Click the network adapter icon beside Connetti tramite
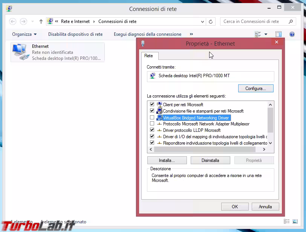Screen dimensions: 306x232 click(152, 76)
